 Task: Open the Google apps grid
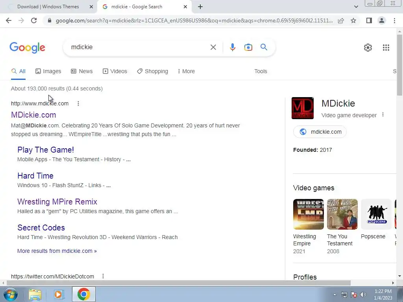tap(386, 48)
